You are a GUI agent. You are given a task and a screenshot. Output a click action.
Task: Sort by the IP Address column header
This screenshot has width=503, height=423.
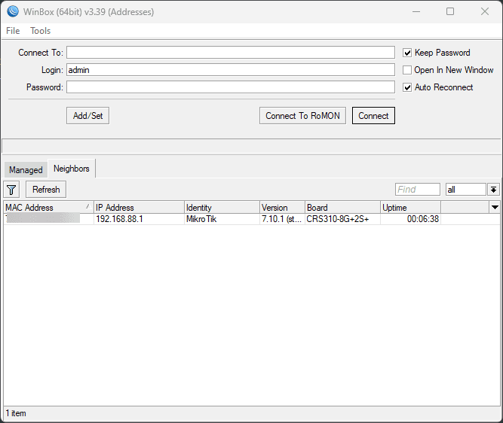[139, 208]
